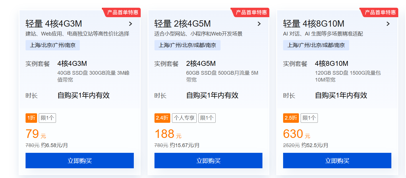Open the 轻量 4核8G10M product title
The image size is (406, 178).
(314, 24)
